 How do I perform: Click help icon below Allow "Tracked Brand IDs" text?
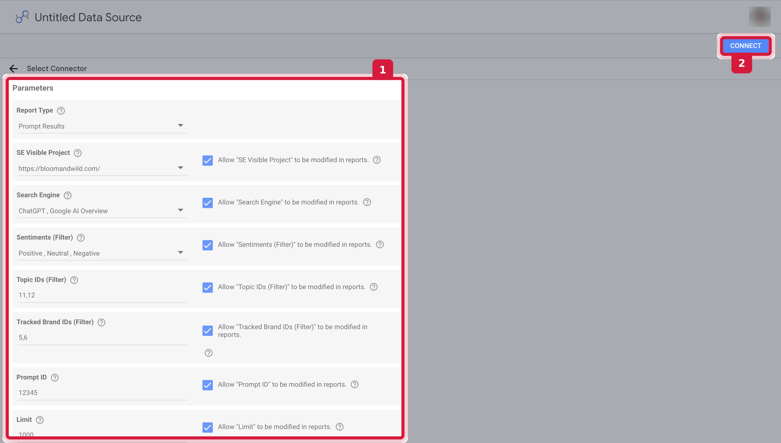(x=208, y=353)
